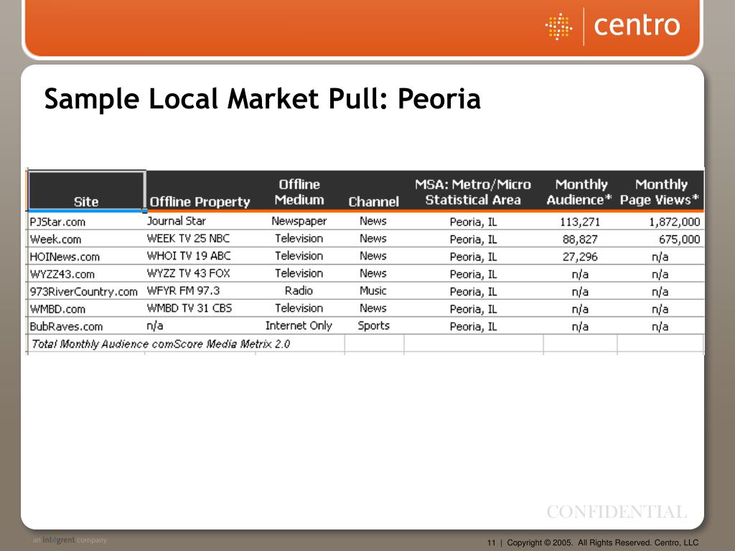Click the '27,296' monthly audience value
The height and width of the screenshot is (551, 735).
(580, 257)
